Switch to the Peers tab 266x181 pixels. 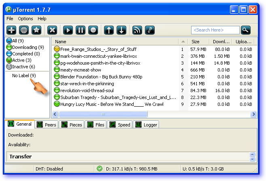tap(47, 125)
